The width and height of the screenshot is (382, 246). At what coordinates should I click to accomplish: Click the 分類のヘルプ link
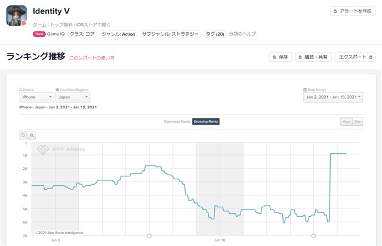tap(242, 34)
